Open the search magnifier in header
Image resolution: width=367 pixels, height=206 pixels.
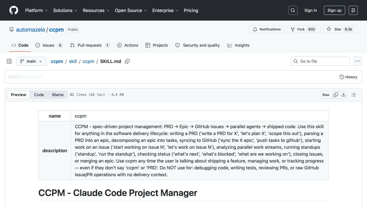(x=293, y=10)
